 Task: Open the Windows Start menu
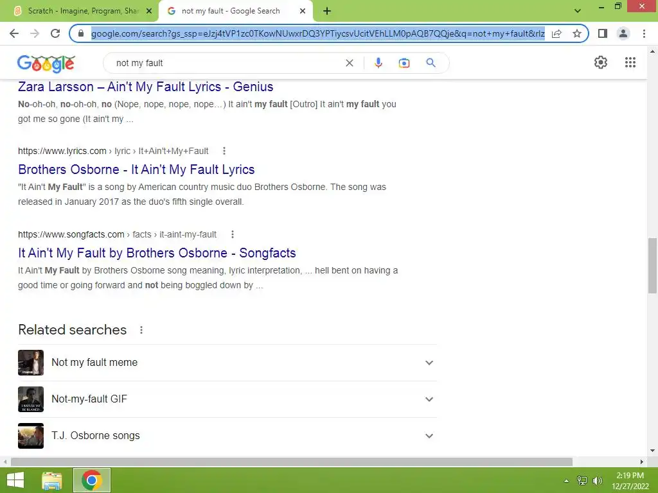(x=15, y=480)
